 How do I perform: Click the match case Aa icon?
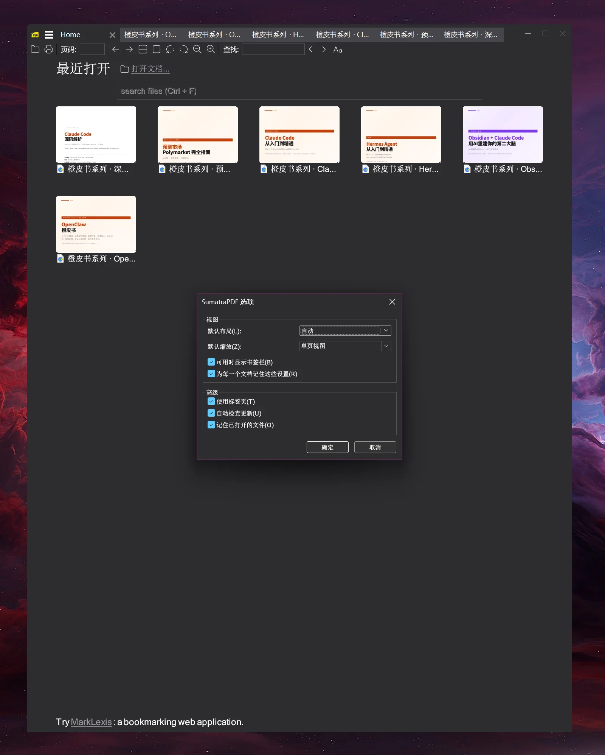(x=338, y=50)
